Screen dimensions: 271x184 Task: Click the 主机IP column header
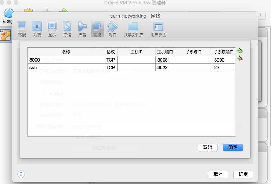click(136, 52)
